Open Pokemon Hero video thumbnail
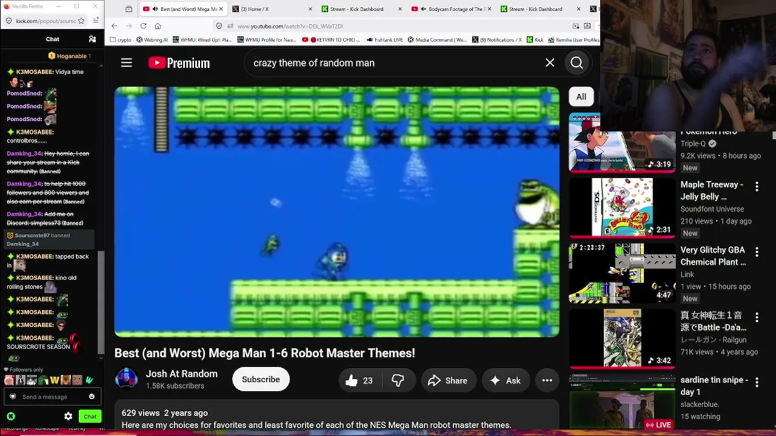Viewport: 776px width, 436px height. [x=622, y=143]
